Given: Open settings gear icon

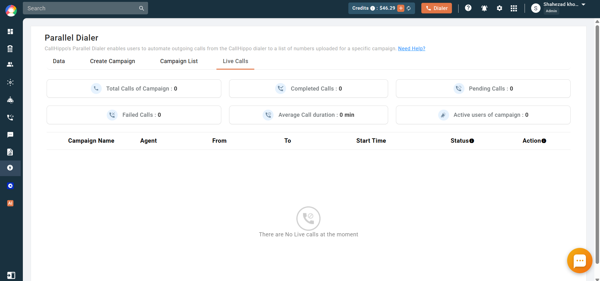Looking at the screenshot, I should [500, 8].
